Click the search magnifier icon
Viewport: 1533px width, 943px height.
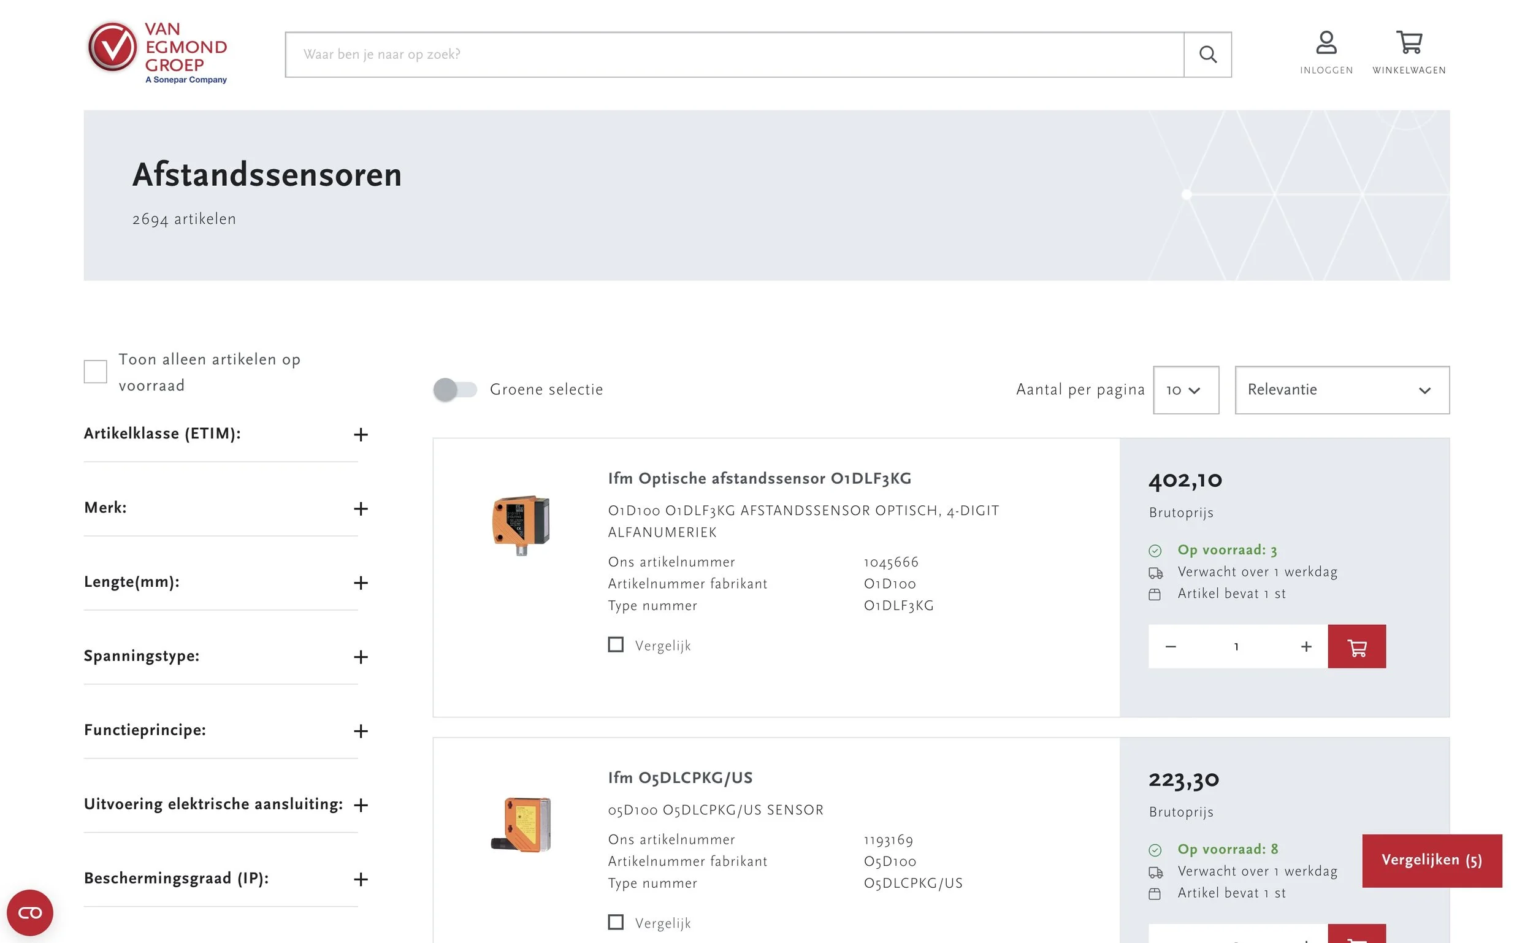pyautogui.click(x=1207, y=55)
